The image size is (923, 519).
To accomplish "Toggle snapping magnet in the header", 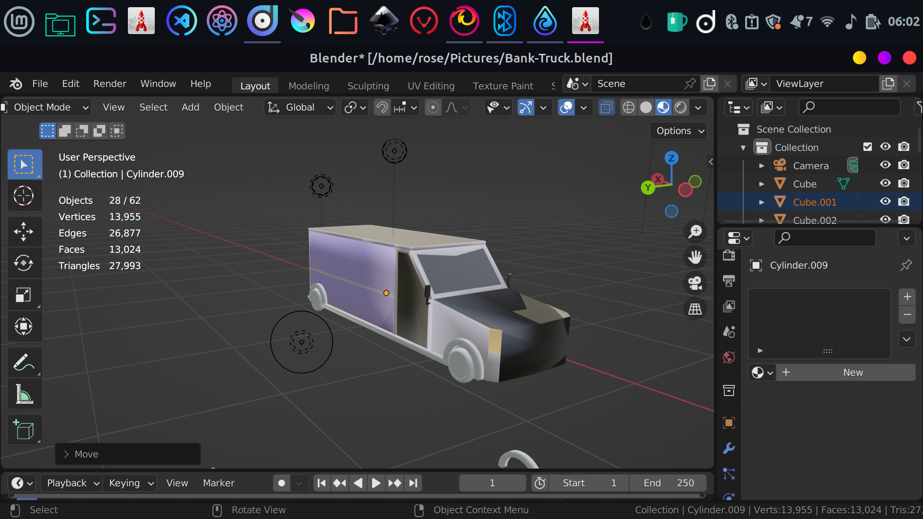I will click(x=382, y=107).
